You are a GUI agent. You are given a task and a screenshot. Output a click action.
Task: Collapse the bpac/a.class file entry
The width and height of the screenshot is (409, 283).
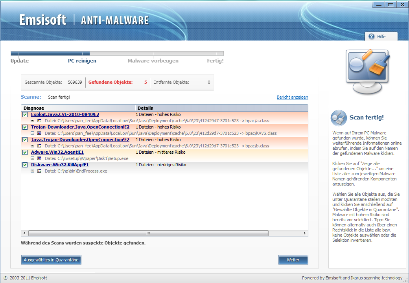pos(32,121)
